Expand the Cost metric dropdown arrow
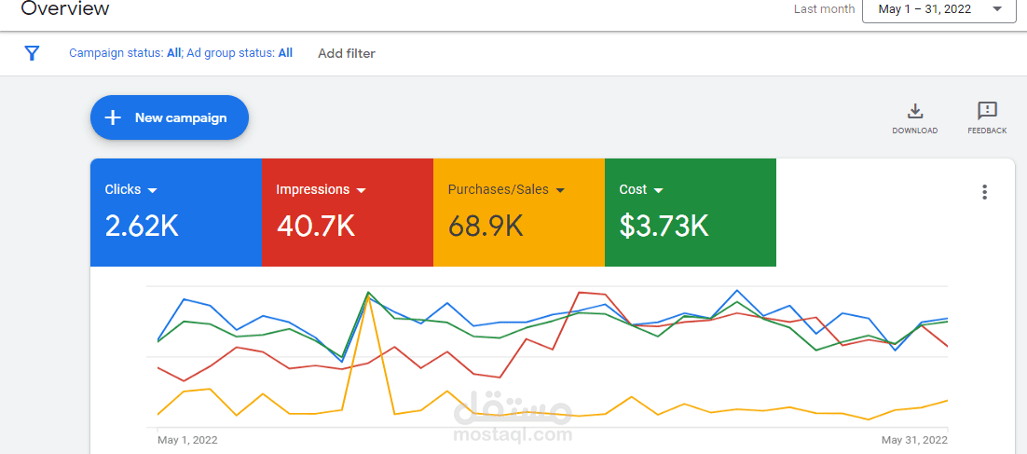Screen dimensions: 1027x454 pos(658,190)
